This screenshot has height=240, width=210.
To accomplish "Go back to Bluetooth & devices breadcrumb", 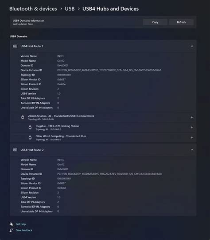I will coord(33,9).
